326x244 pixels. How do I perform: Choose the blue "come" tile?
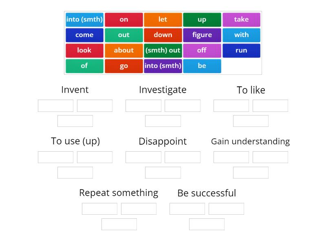(84, 35)
